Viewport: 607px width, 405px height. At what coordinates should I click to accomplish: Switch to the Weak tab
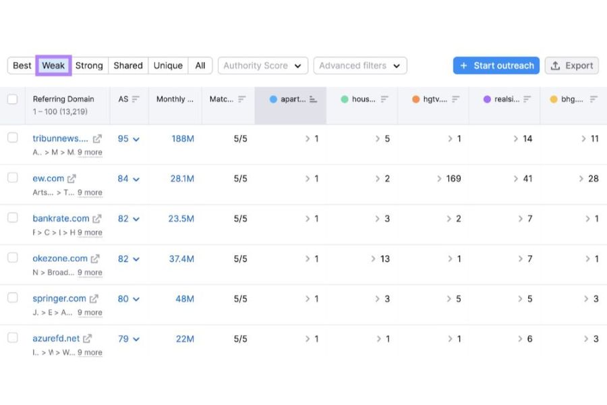53,65
